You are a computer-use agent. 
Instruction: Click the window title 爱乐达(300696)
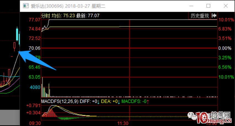tap(47, 6)
